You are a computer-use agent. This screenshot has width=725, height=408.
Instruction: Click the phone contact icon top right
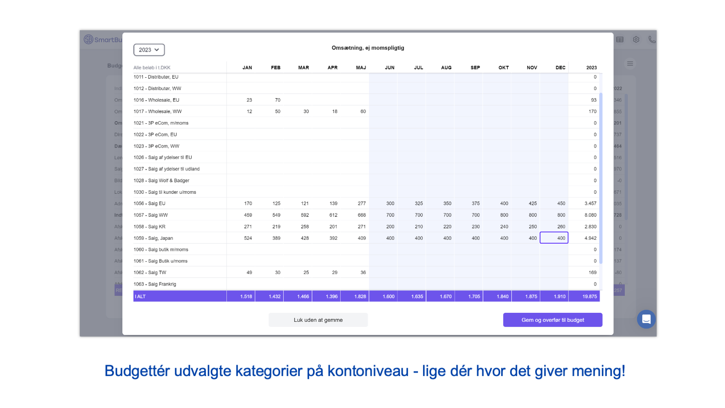click(652, 39)
